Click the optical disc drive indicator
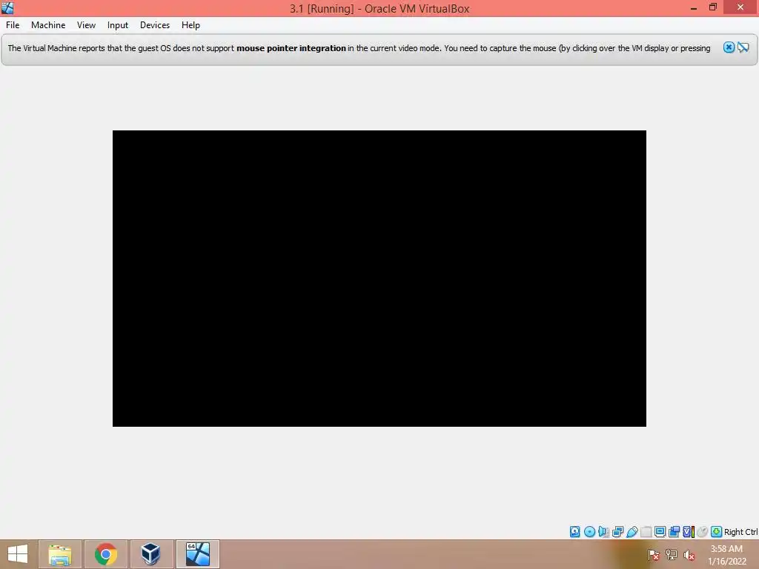The image size is (759, 569). 589,532
